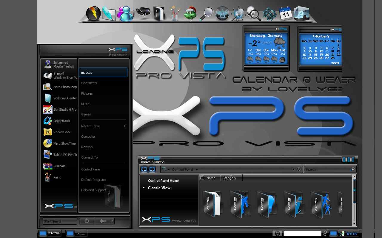Launch the lightning bolt dock icon

(93, 14)
